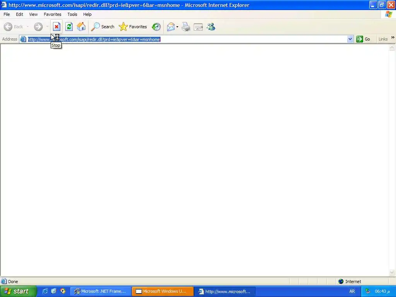Image resolution: width=396 pixels, height=297 pixels.
Task: Click the Forward navigation button
Action: [38, 27]
